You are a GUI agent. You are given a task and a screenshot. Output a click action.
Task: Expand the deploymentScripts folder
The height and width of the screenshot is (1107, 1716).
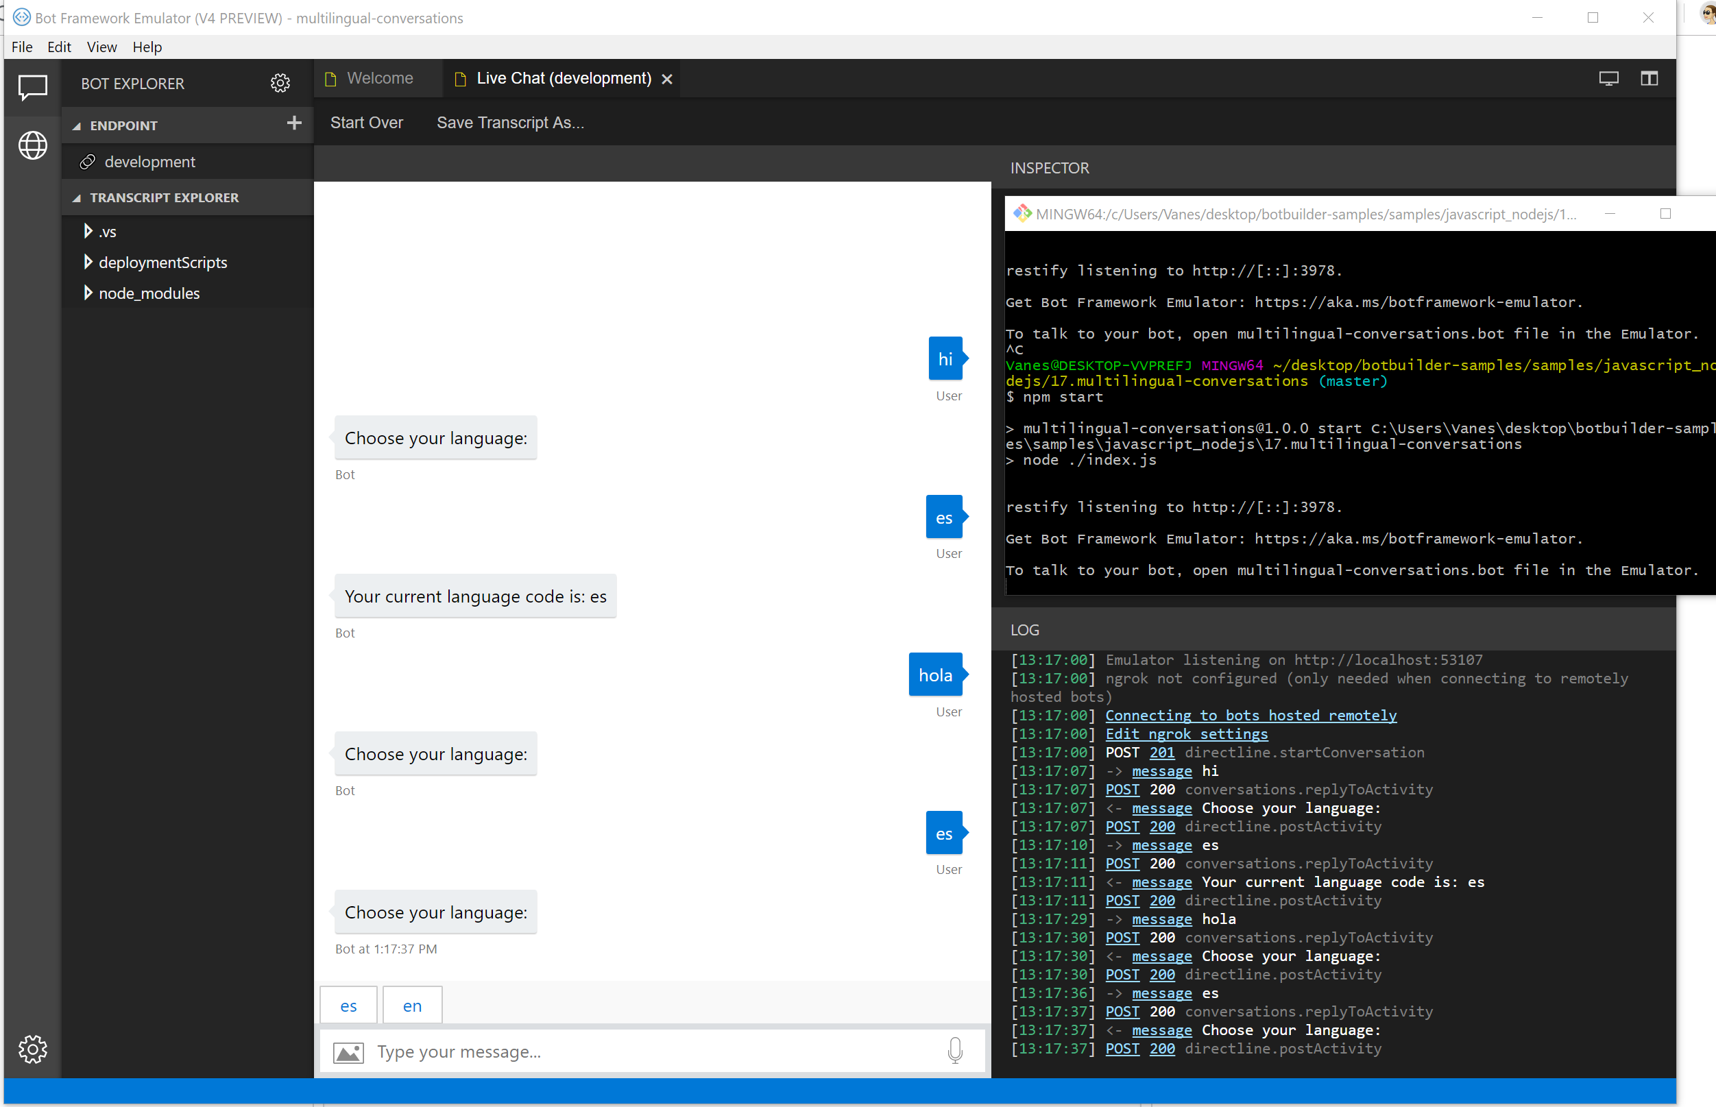coord(88,263)
